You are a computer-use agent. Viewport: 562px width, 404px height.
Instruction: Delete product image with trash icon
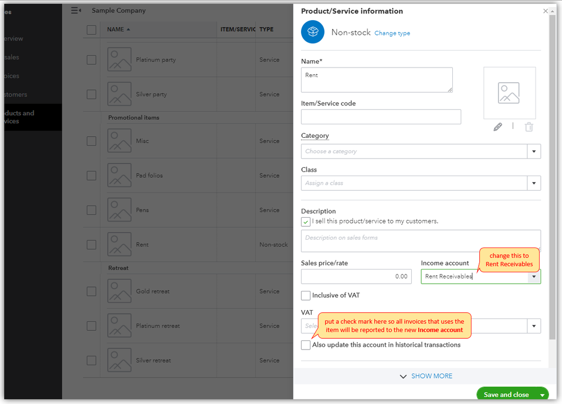point(529,127)
